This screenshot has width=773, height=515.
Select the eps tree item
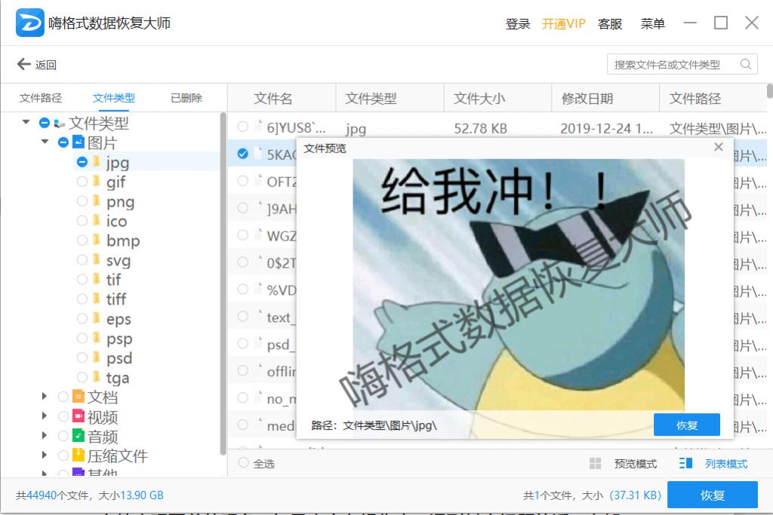[119, 318]
